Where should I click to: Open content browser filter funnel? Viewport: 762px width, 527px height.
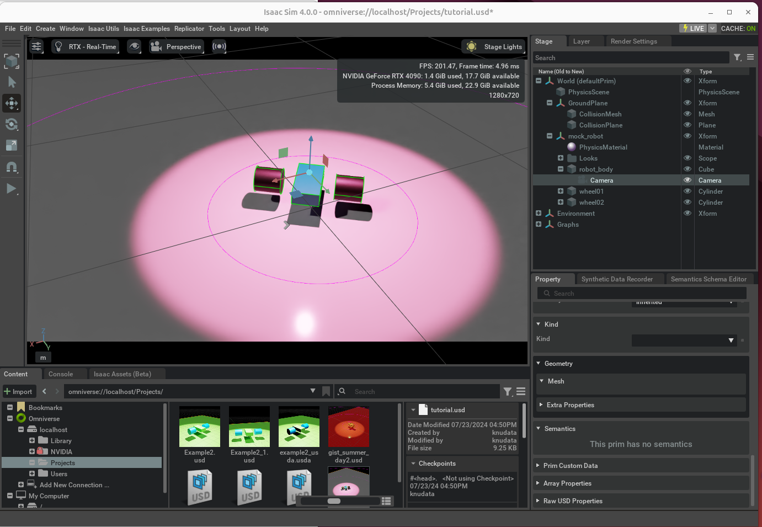pyautogui.click(x=508, y=391)
